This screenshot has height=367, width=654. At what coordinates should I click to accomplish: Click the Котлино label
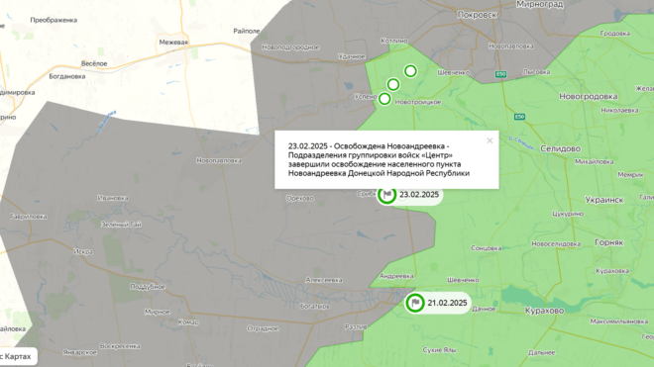point(394,41)
